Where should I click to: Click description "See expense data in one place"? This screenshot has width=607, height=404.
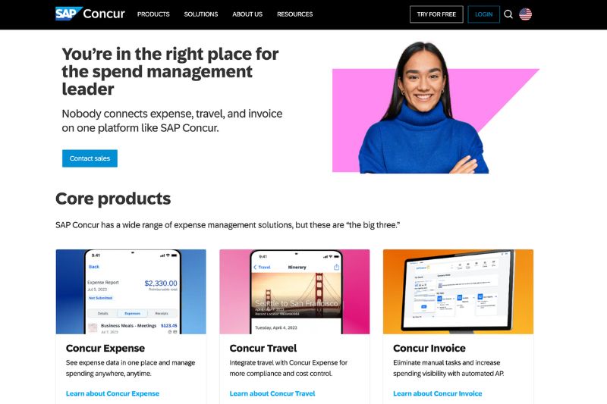coord(131,368)
